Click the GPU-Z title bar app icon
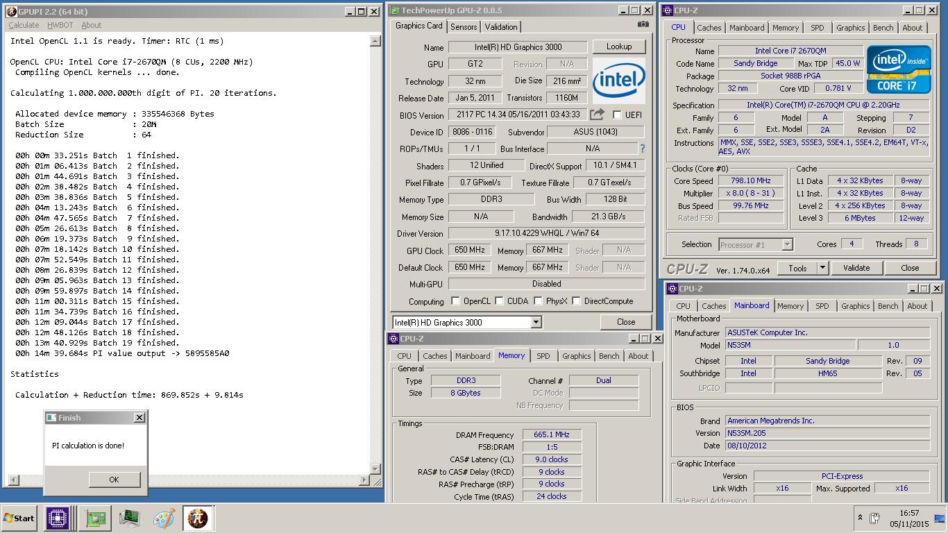 (395, 10)
